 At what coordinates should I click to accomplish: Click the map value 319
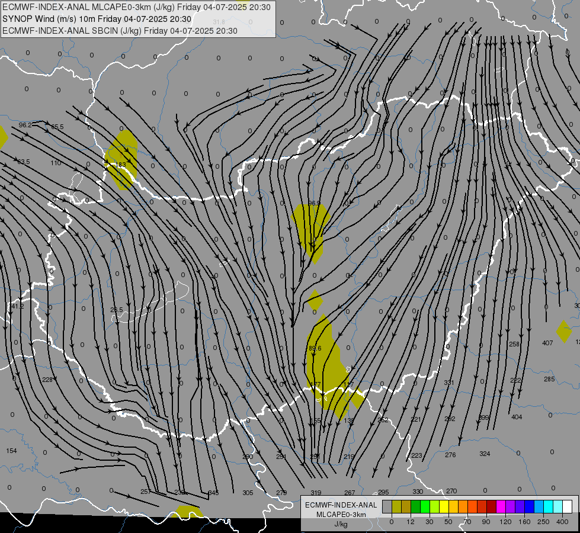point(316,493)
